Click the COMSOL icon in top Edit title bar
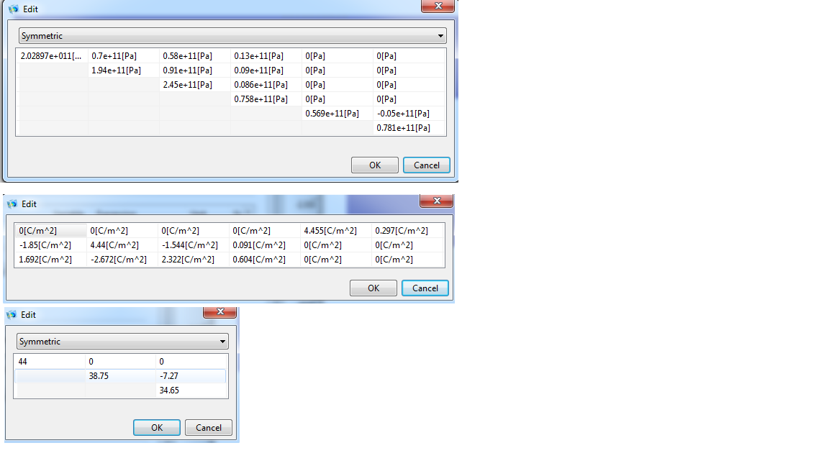Viewport: 829px width, 466px height. pyautogui.click(x=13, y=9)
